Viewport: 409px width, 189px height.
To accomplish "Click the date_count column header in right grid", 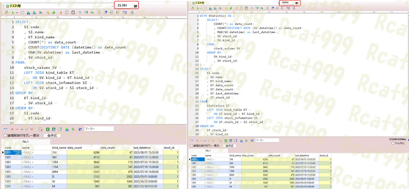I will (x=281, y=155).
